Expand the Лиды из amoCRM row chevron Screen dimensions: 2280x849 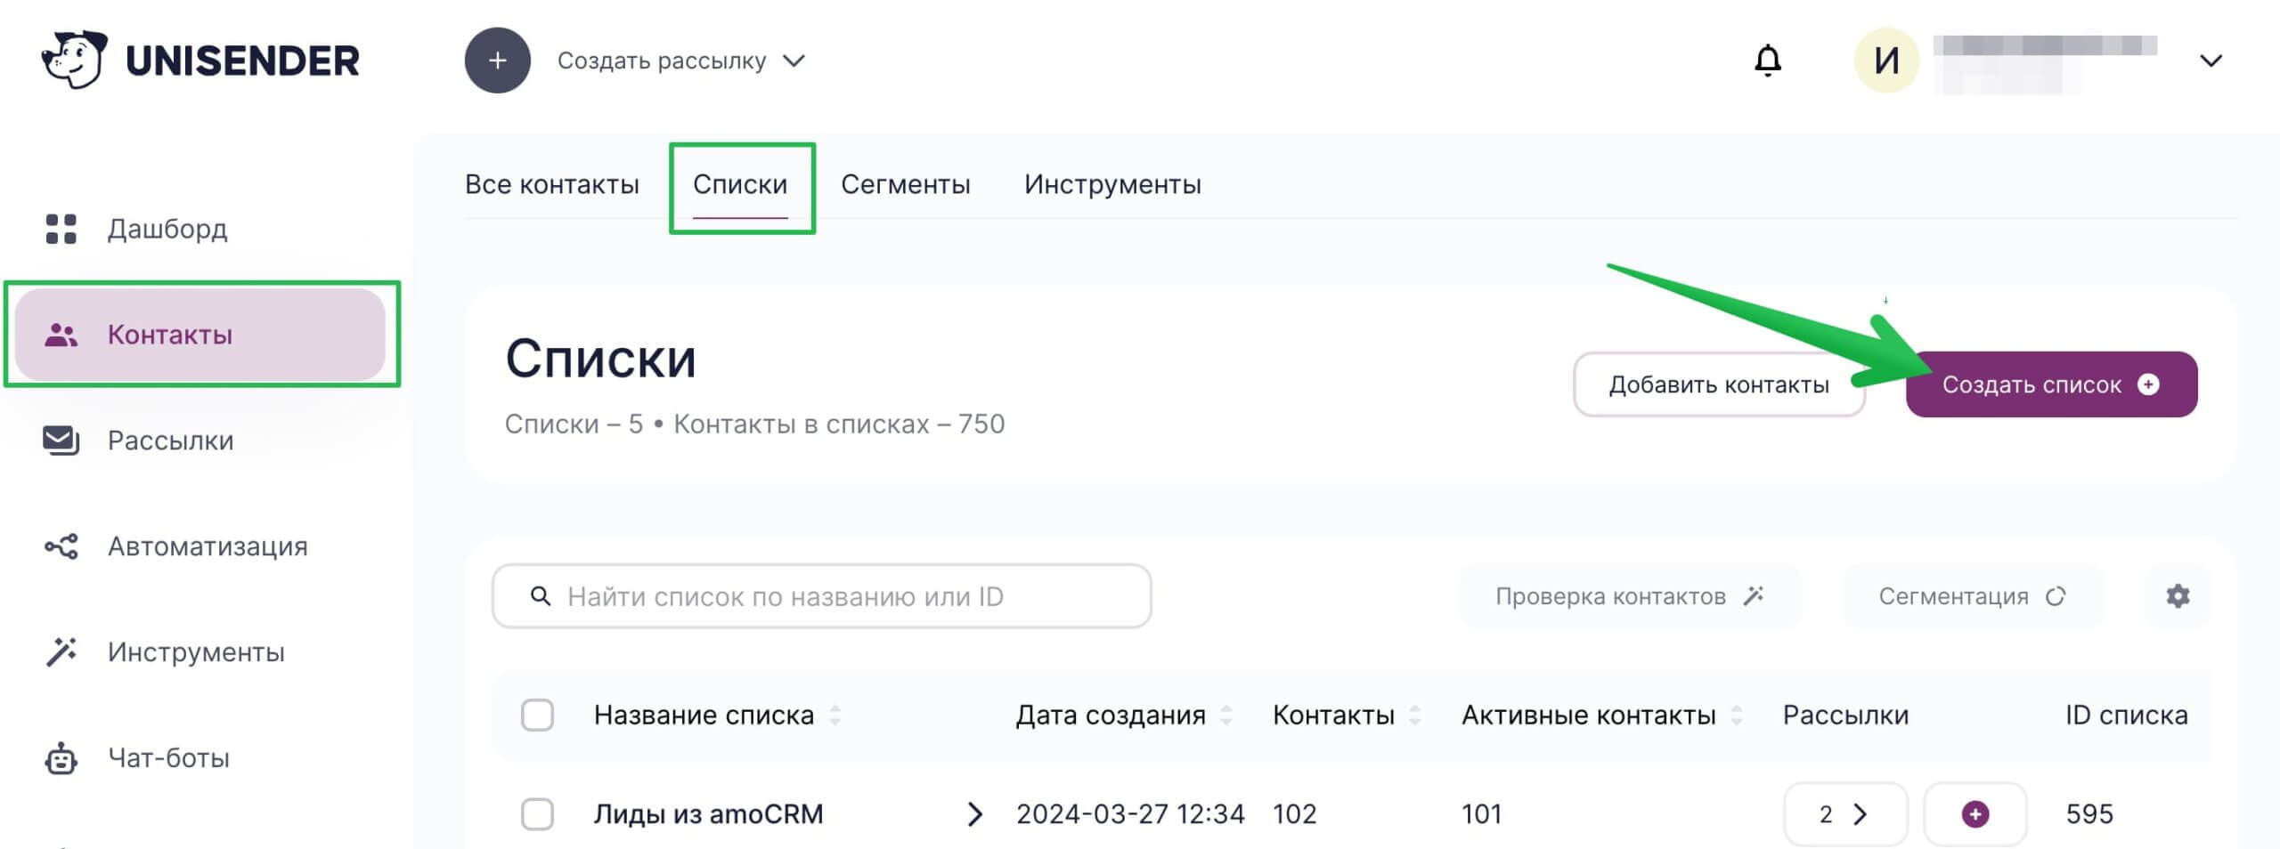[975, 814]
